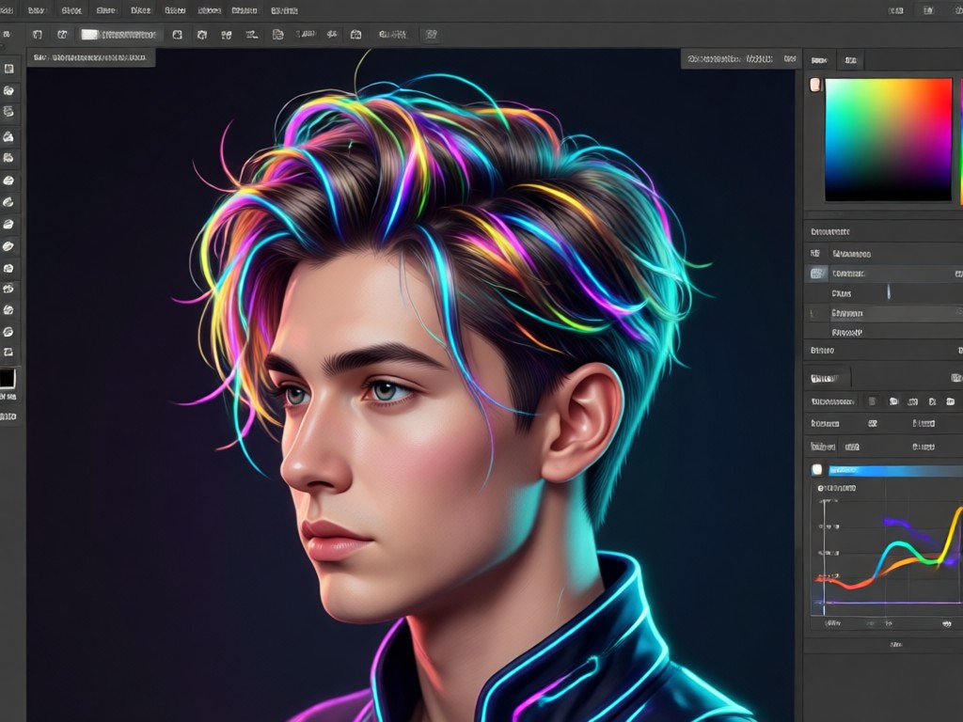This screenshot has height=722, width=963.
Task: Select the highlighted row's thumbnail in the right panel
Action: click(x=817, y=274)
